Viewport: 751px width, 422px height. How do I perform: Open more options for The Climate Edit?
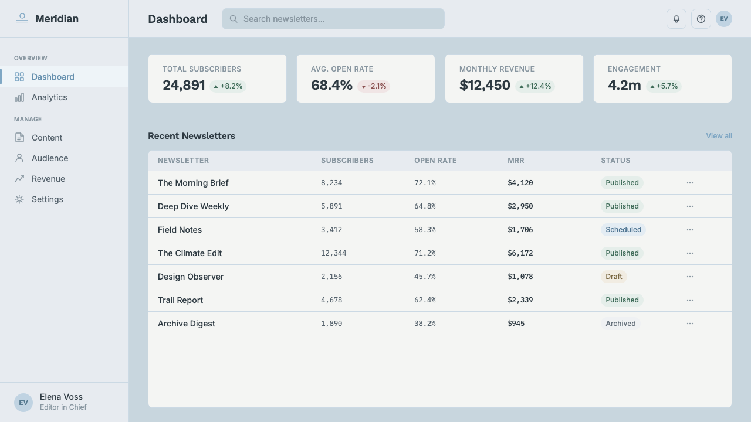pyautogui.click(x=690, y=253)
